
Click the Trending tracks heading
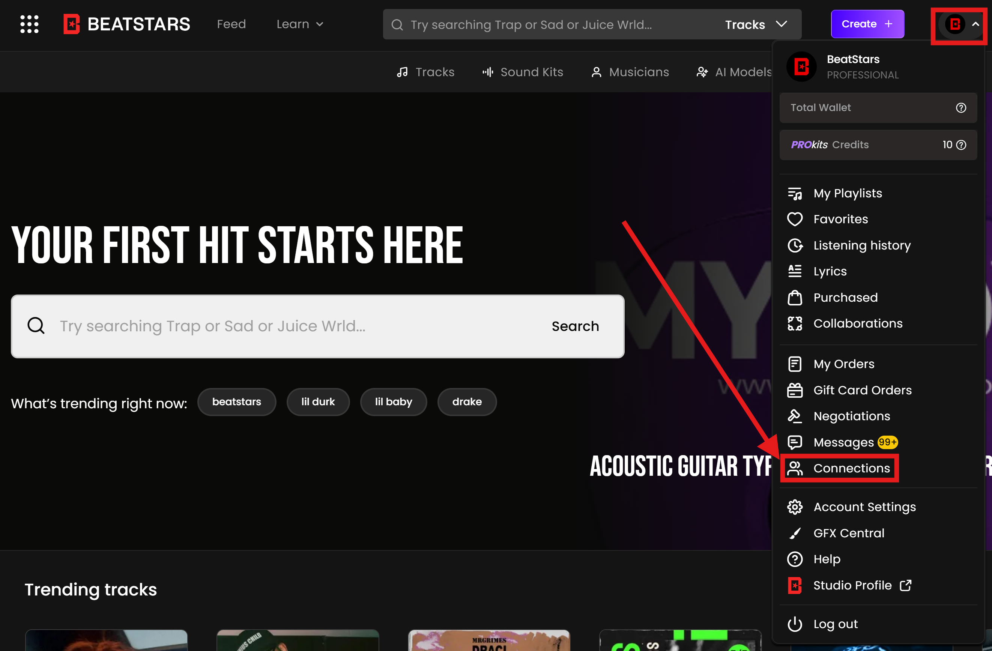click(90, 589)
